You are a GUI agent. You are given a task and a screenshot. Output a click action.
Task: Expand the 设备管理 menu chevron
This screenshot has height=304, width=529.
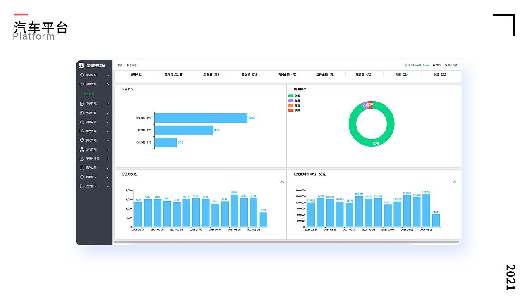click(x=108, y=113)
